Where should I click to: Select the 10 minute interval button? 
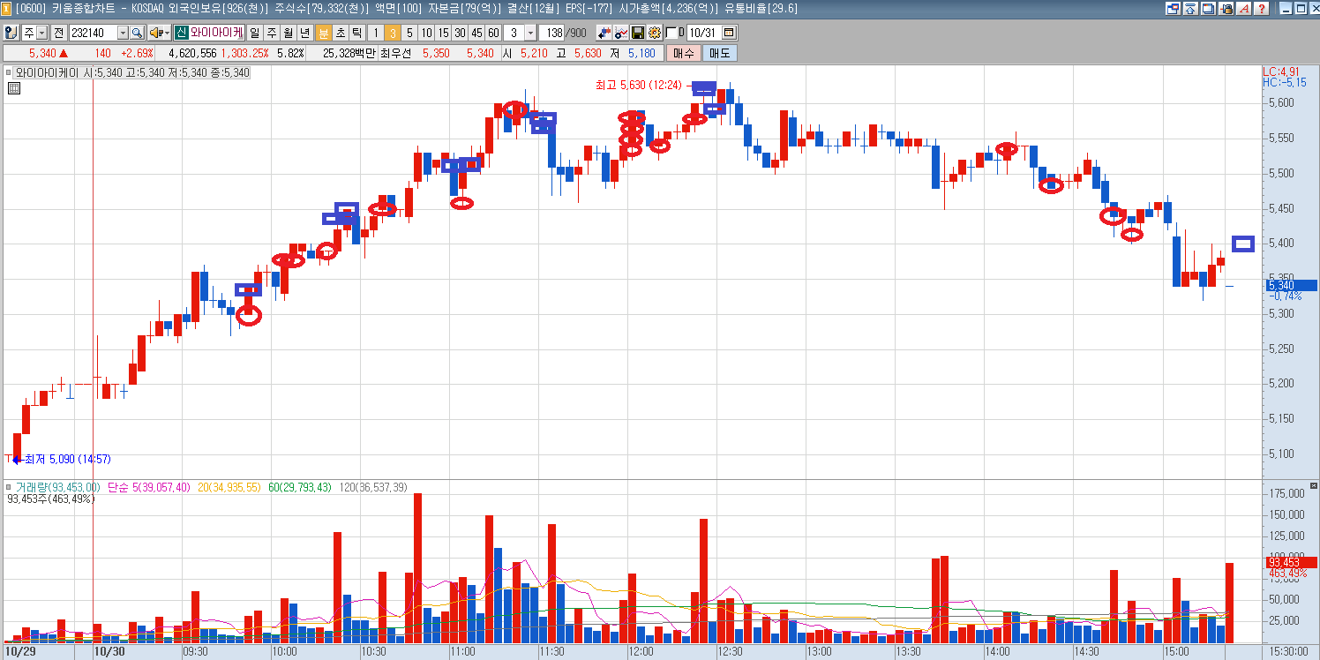click(x=426, y=33)
